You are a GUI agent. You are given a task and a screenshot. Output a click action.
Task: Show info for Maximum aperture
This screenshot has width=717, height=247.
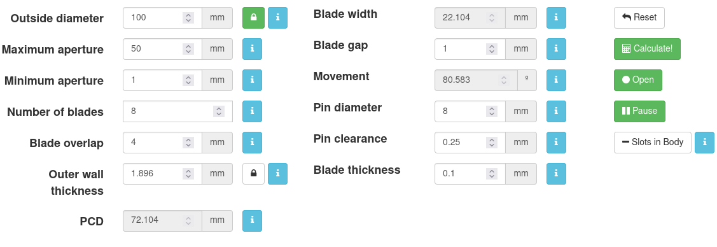pos(252,49)
